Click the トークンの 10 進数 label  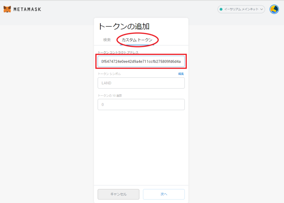(x=110, y=95)
